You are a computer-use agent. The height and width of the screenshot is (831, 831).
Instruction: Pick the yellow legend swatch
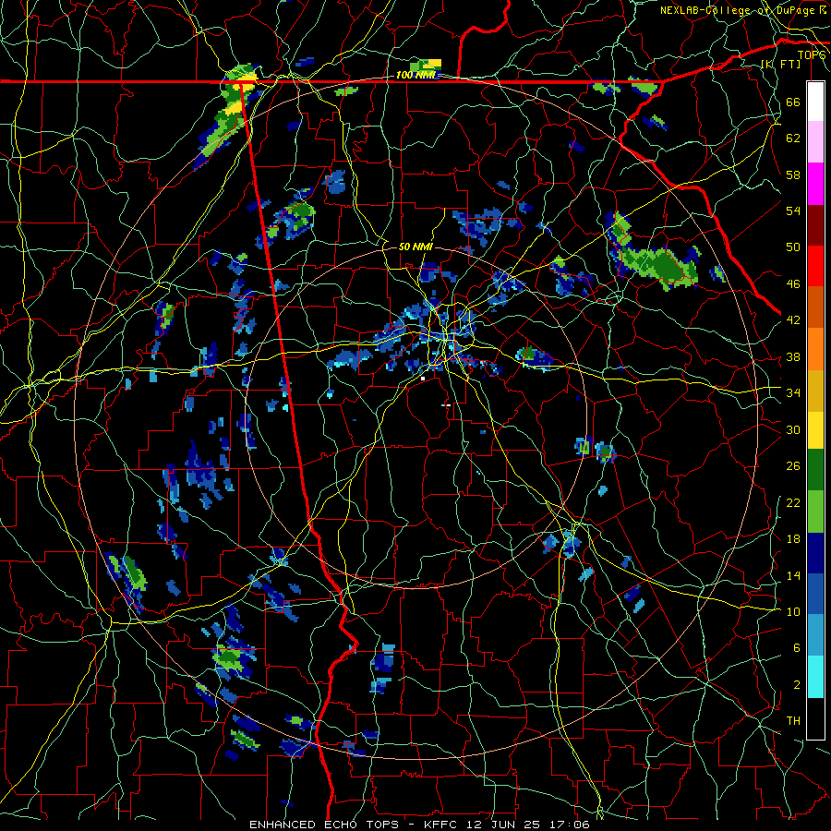[x=815, y=430]
